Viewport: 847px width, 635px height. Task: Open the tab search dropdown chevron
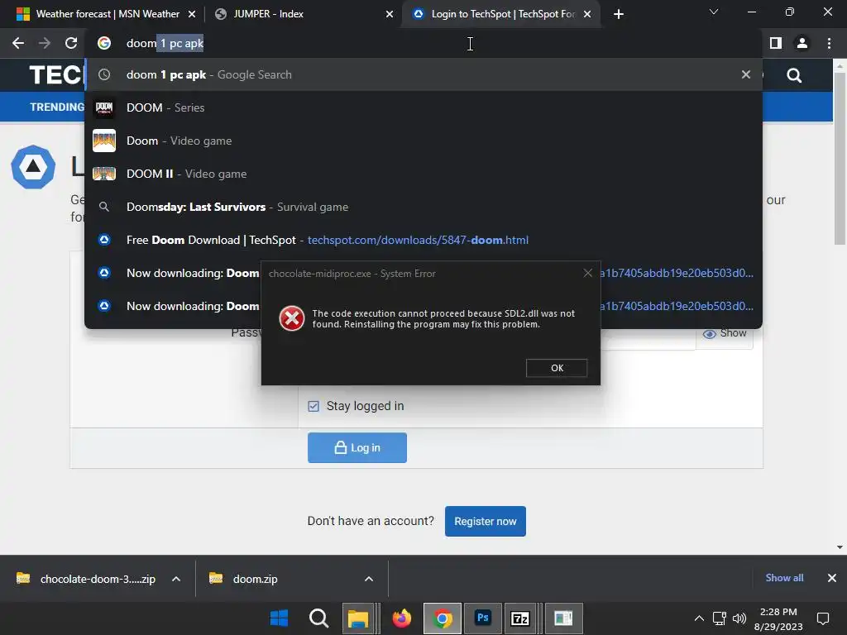714,12
